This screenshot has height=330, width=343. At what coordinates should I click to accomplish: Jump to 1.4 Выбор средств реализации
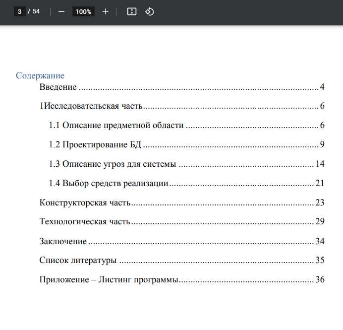186,183
